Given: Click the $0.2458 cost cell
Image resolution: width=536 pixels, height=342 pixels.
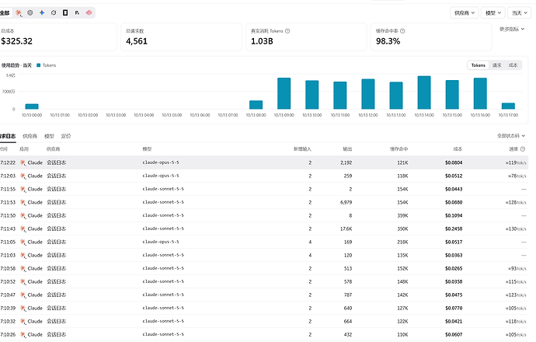Looking at the screenshot, I should click(454, 229).
